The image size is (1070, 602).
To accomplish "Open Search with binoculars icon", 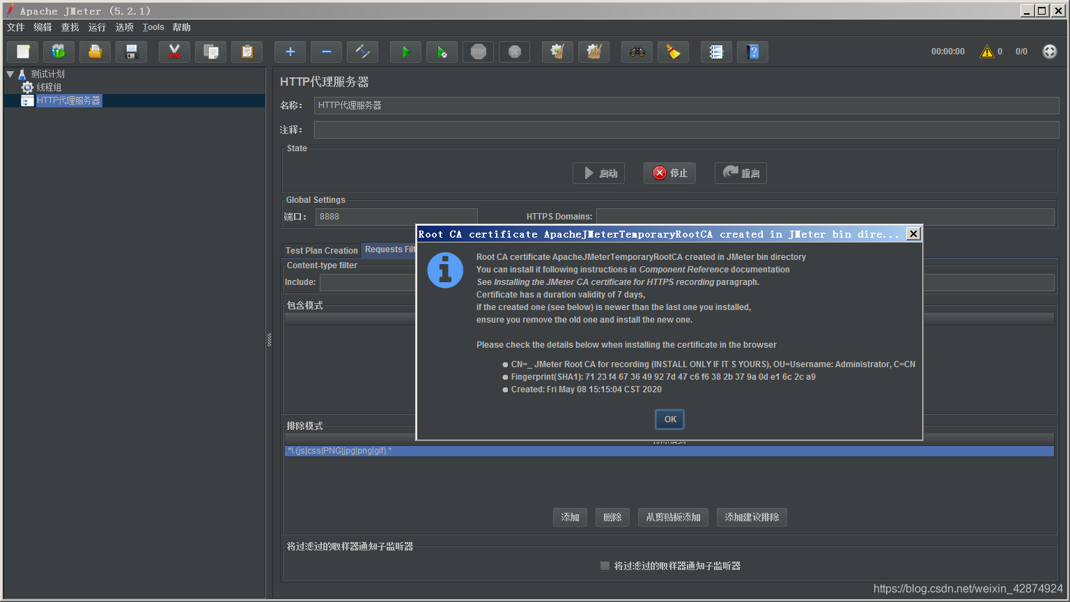I will click(637, 52).
